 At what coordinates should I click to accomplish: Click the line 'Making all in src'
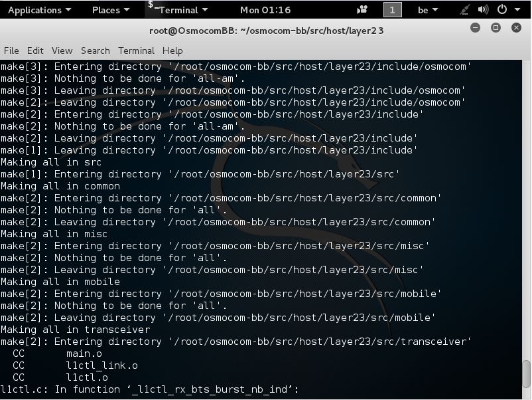click(51, 162)
